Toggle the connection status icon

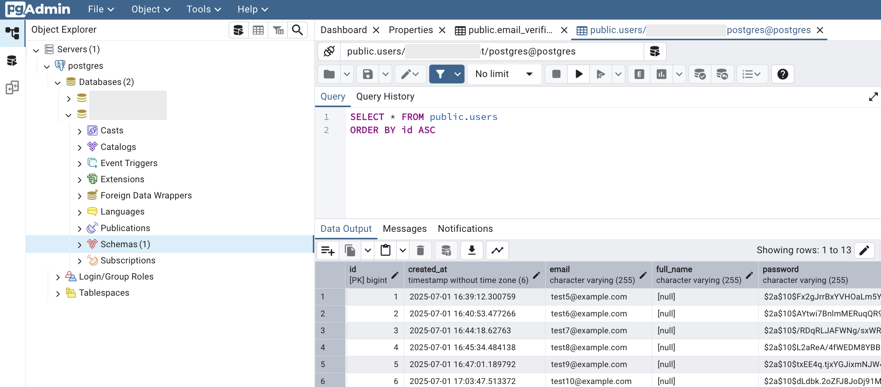tap(329, 51)
